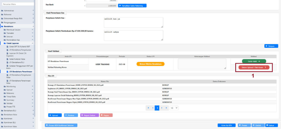Image resolution: width=281 pixels, height=129 pixels.
Task: Open the Preview file button
Action: tap(71, 115)
